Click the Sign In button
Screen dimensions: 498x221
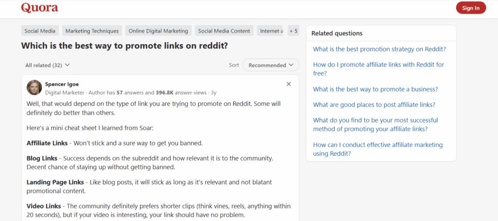[470, 8]
